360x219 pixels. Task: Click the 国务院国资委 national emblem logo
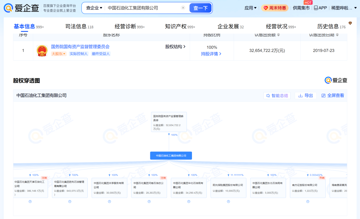tap(42, 50)
